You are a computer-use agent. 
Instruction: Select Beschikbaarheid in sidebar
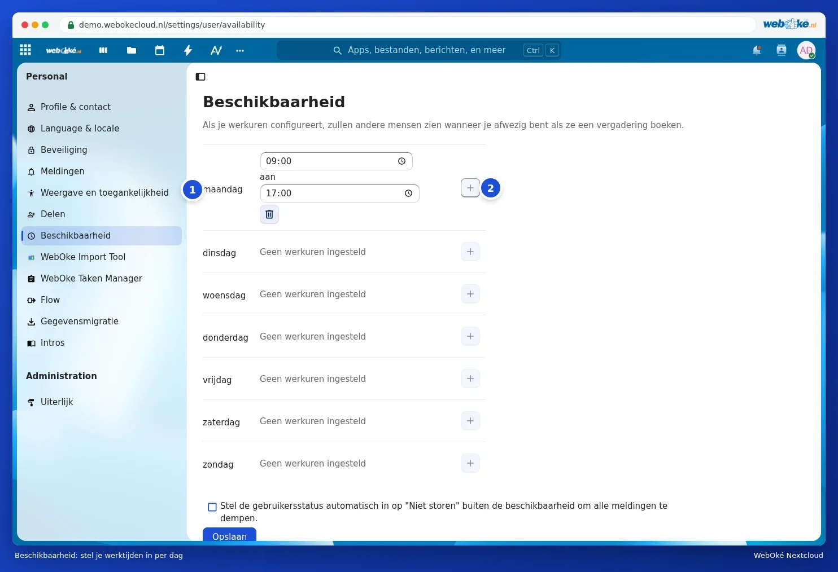(x=102, y=236)
